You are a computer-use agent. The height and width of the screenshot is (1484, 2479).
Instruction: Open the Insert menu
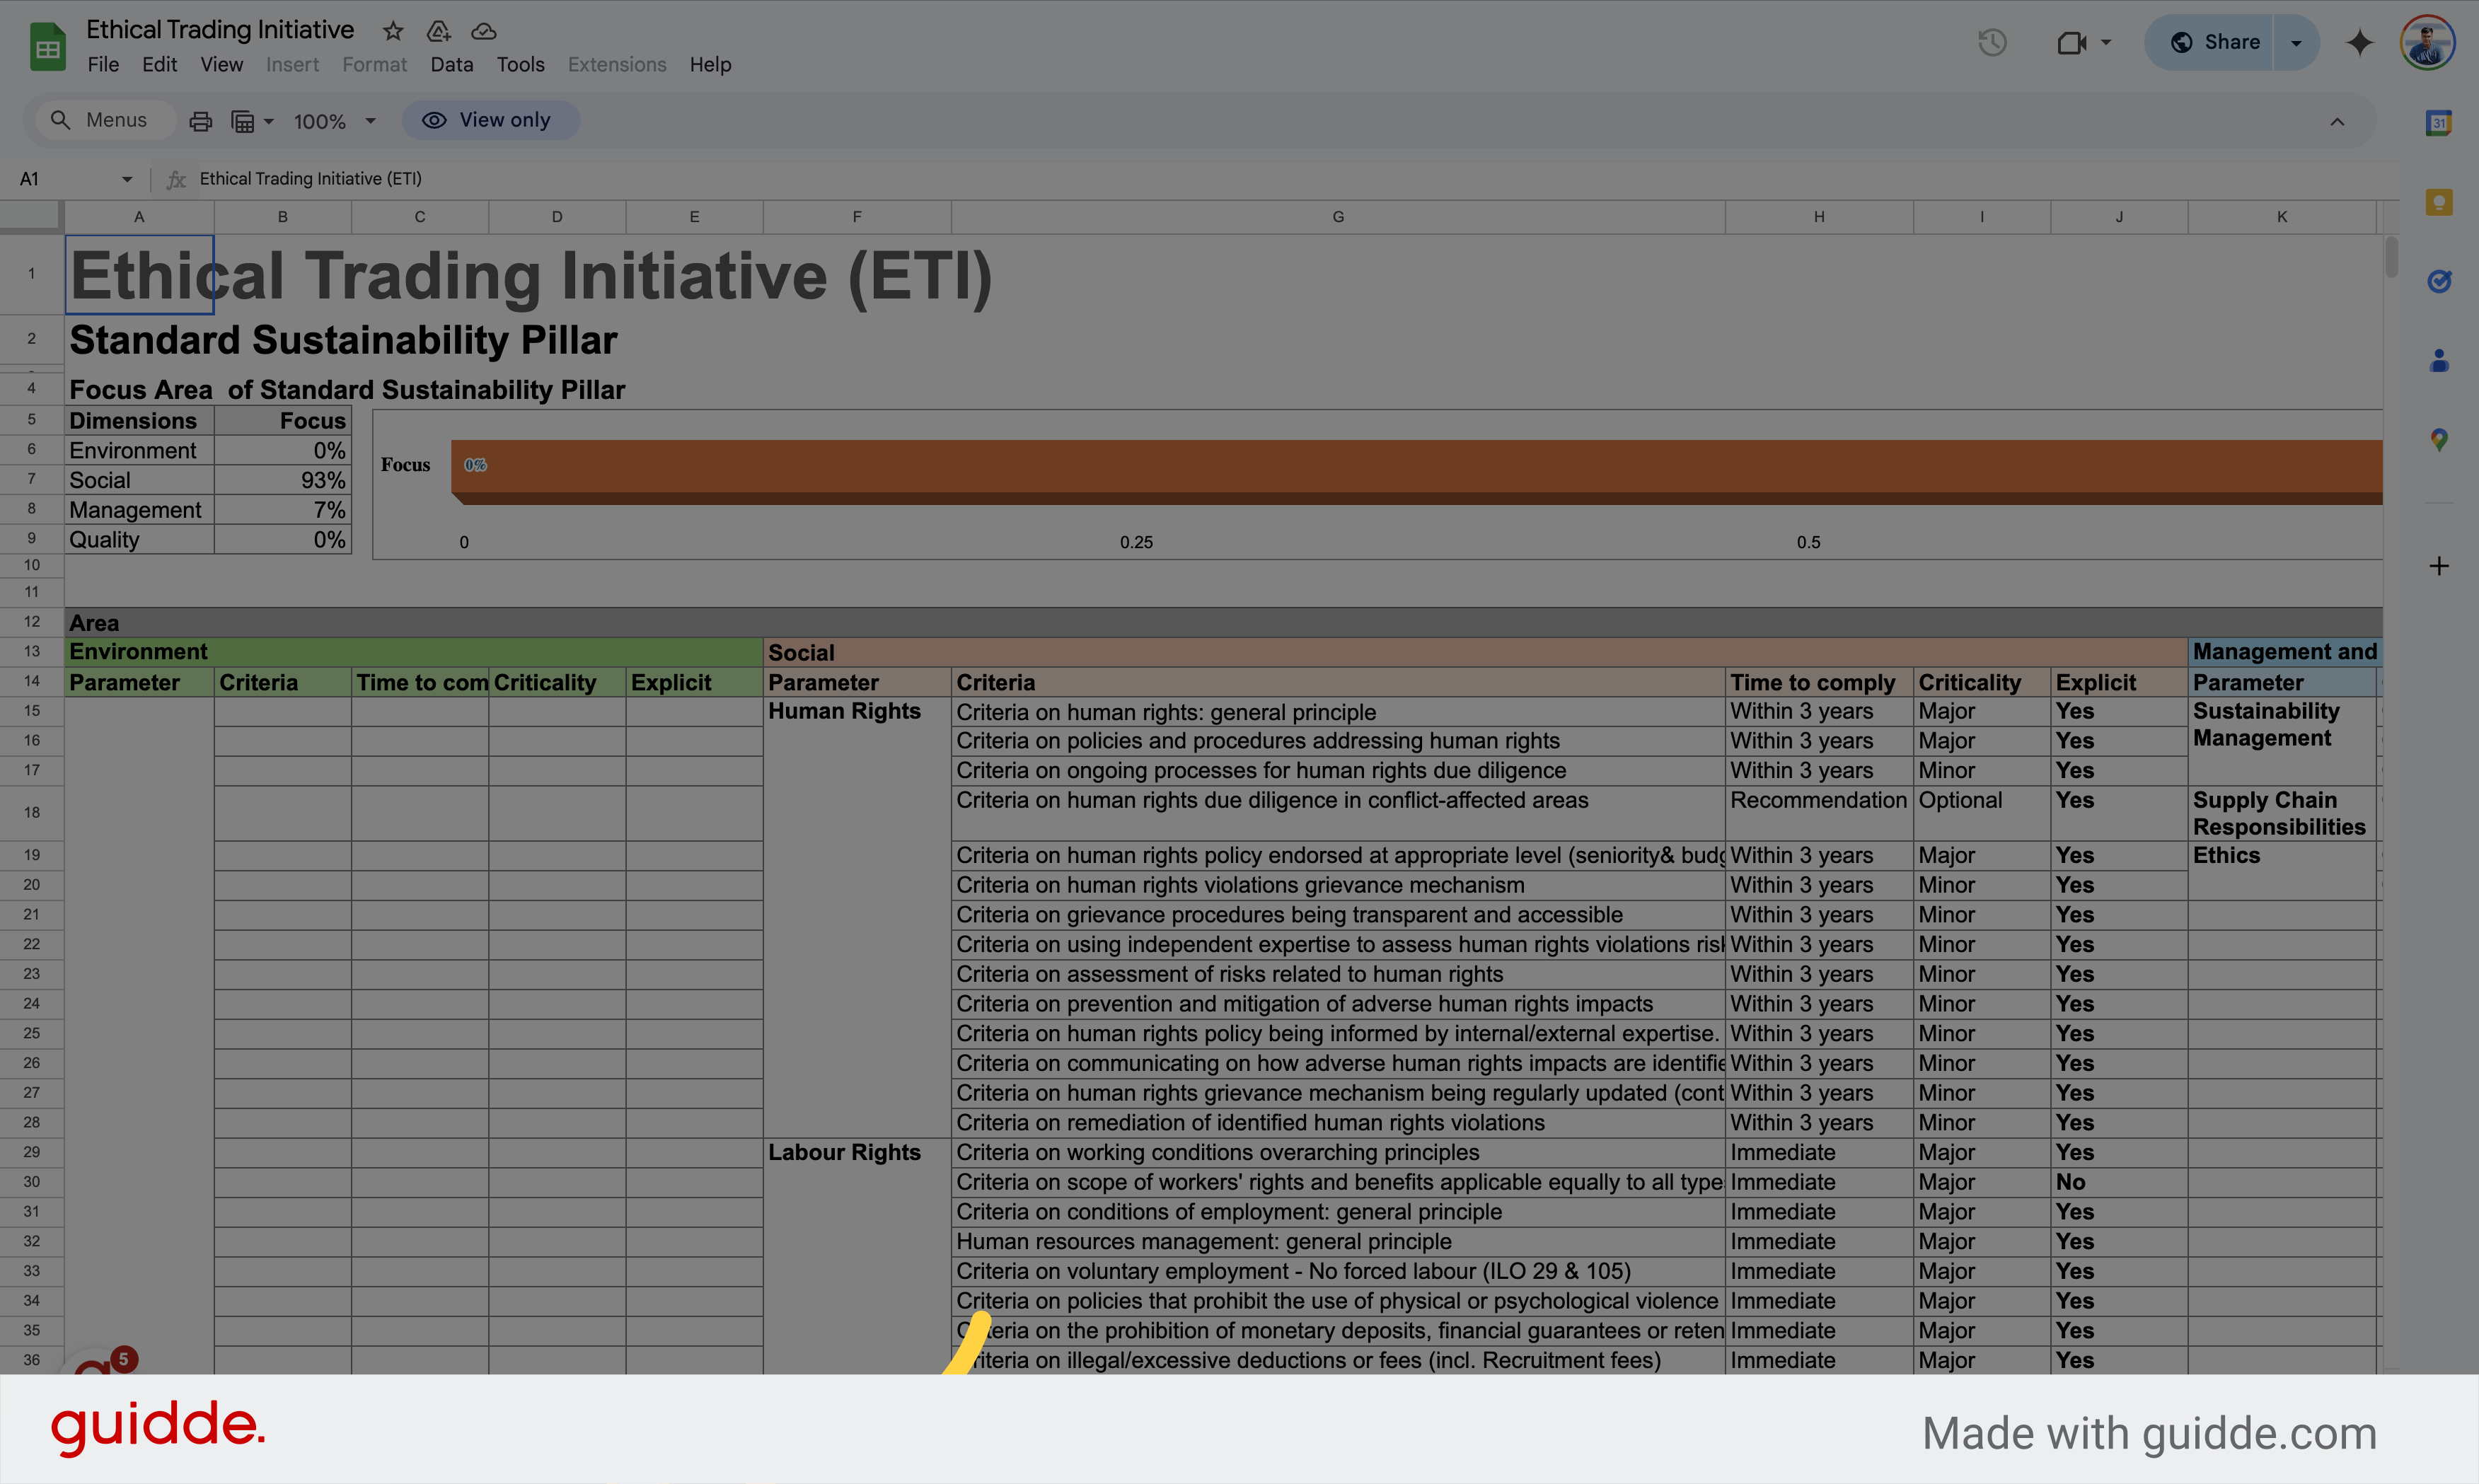coord(292,64)
